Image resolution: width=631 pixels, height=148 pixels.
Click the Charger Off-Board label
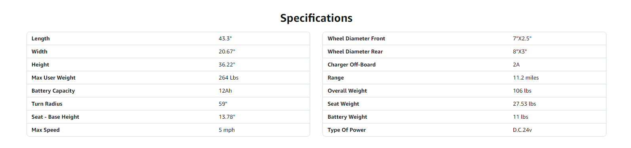pyautogui.click(x=351, y=65)
